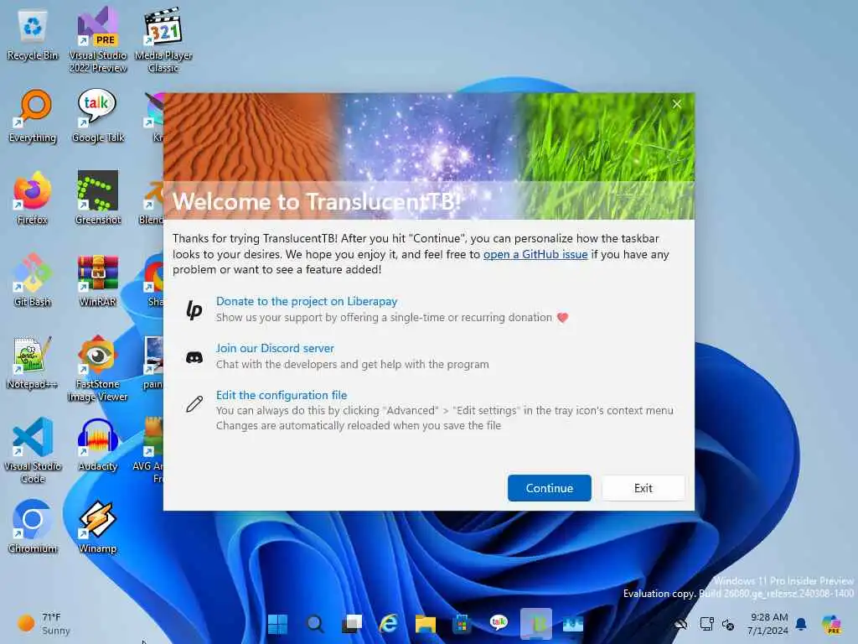Select the Everything desktop icon
The height and width of the screenshot is (644, 858).
33,116
